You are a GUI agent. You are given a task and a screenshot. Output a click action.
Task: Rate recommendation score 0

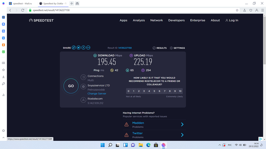click(128, 91)
